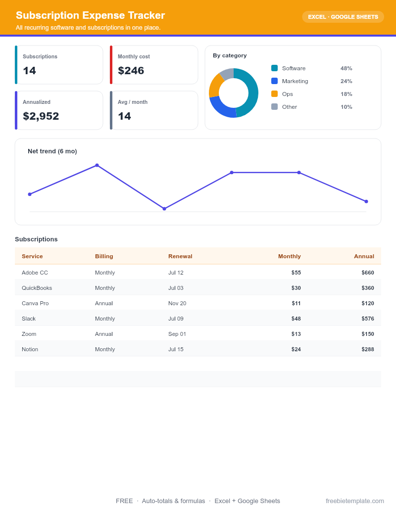Click the $576 annual amount
The image size is (396, 512).
coord(368,319)
